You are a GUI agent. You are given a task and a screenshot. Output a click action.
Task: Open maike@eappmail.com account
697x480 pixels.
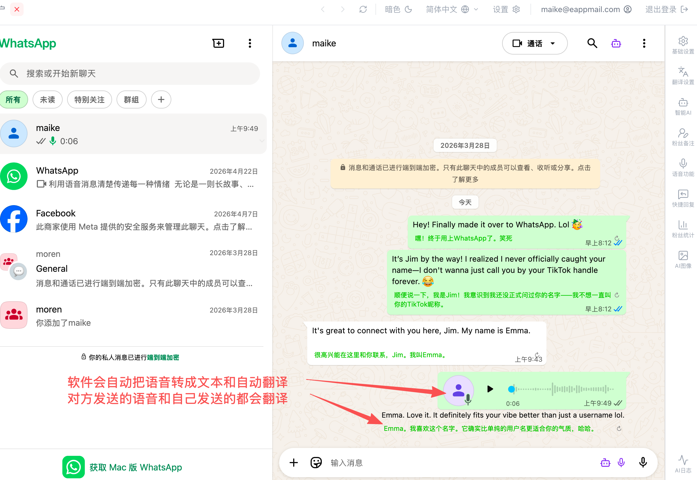tap(586, 9)
